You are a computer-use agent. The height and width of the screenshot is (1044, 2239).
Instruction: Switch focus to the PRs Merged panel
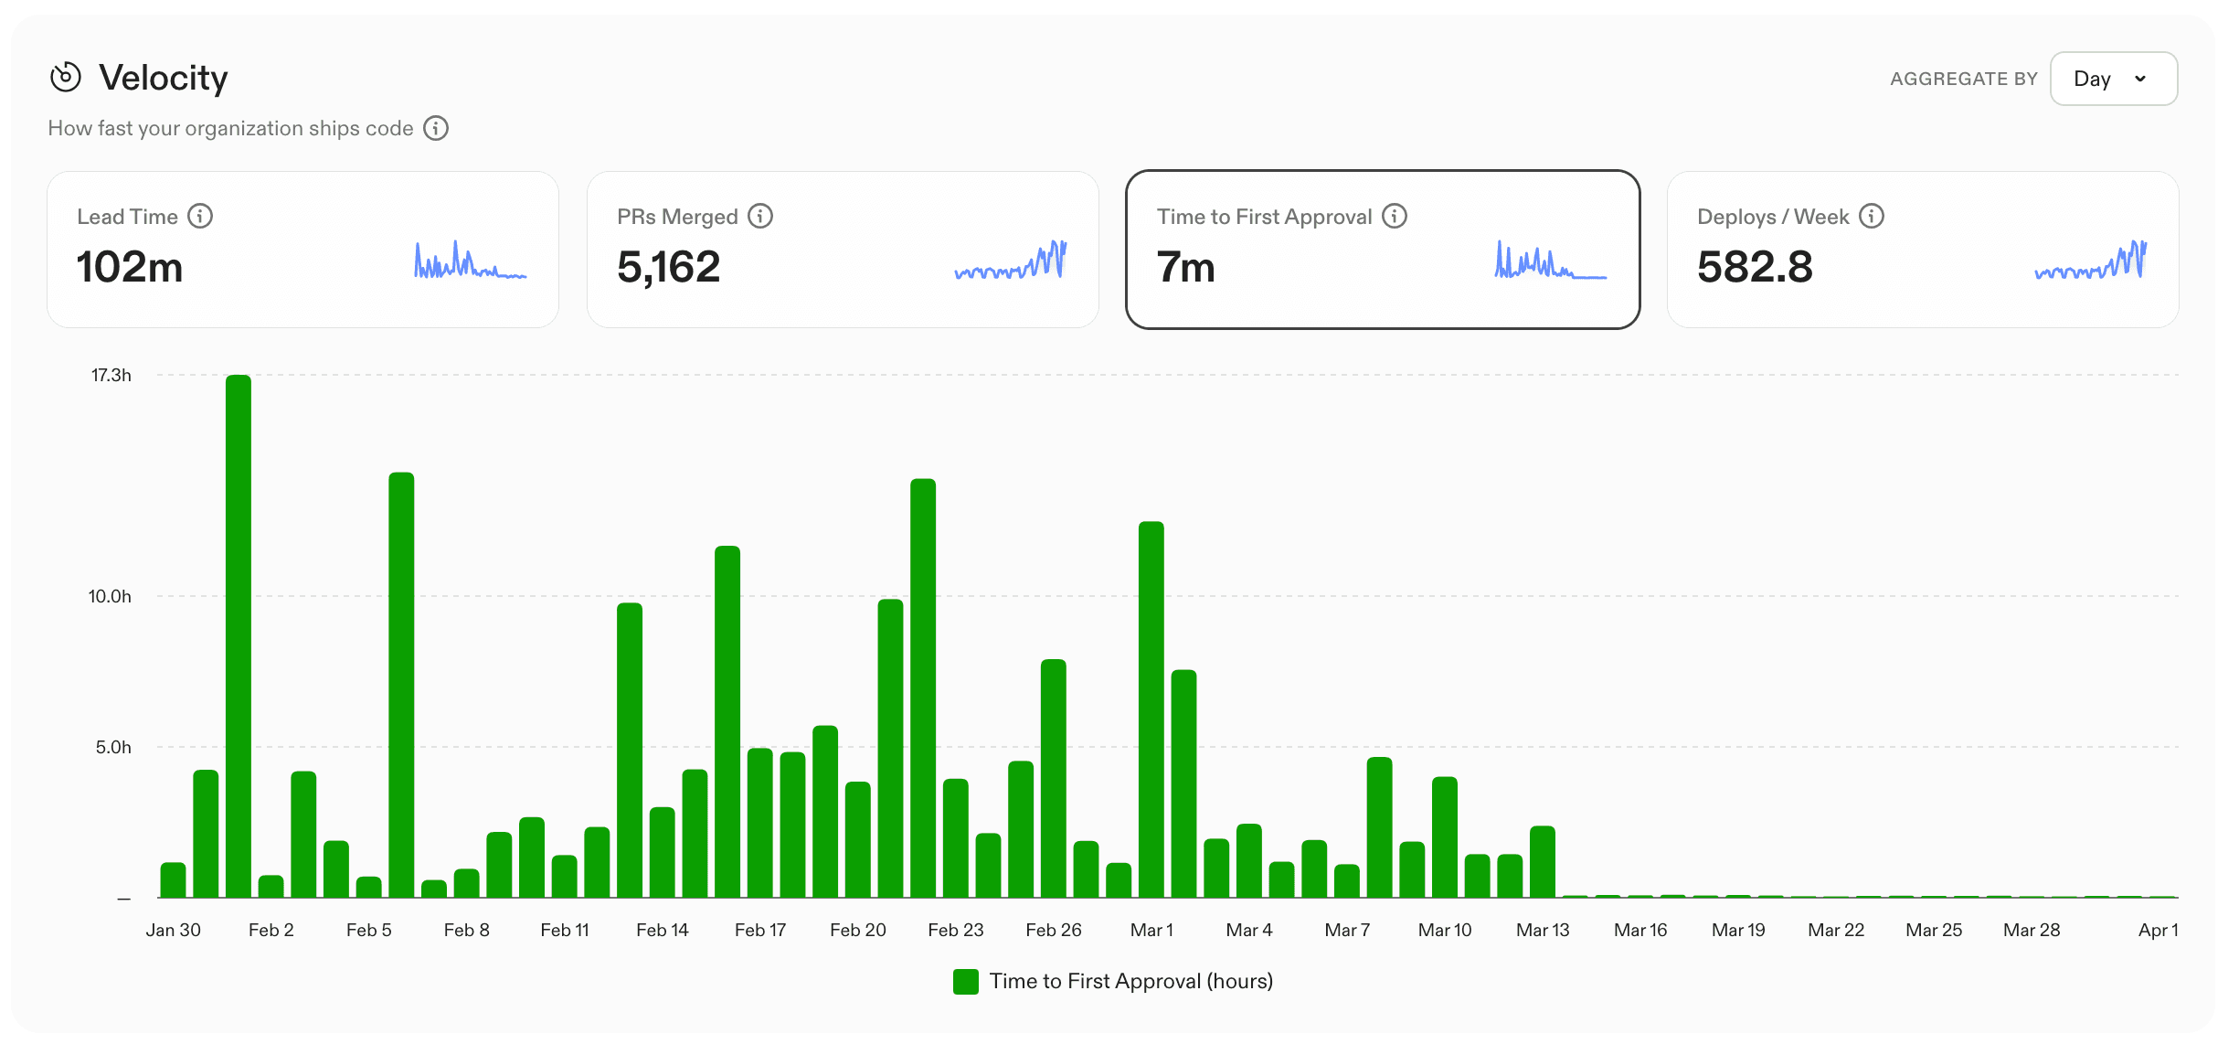coord(843,249)
